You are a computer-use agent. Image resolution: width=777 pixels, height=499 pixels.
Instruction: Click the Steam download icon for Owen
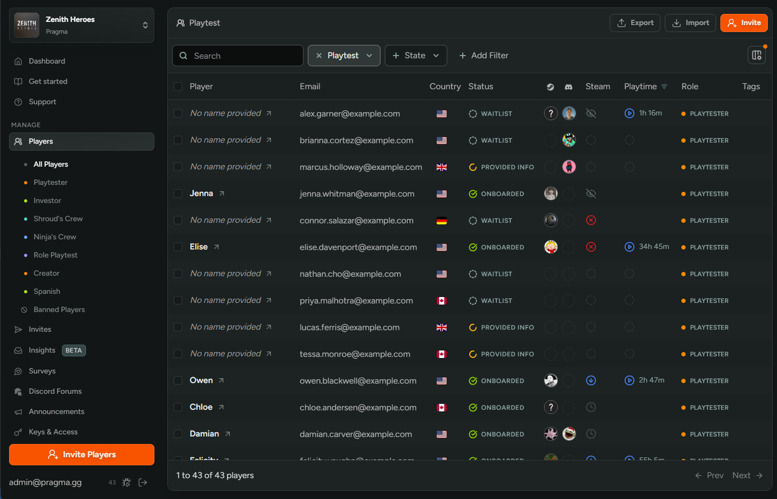591,380
